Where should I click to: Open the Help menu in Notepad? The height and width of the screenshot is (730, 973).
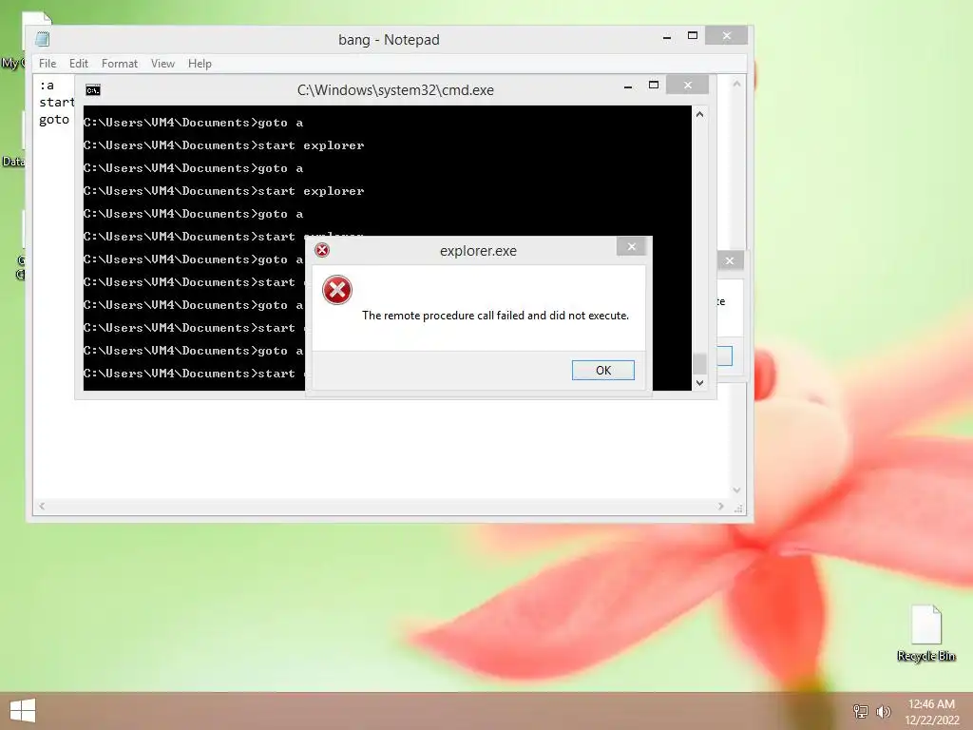coord(200,64)
